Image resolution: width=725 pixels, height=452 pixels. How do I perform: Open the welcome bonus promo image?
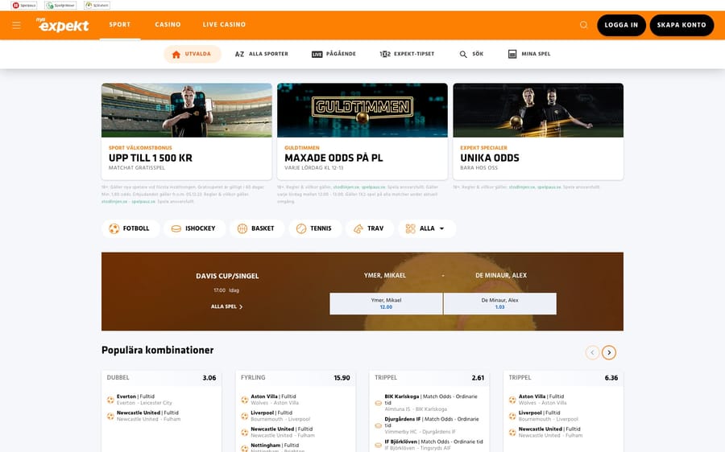coord(187,110)
